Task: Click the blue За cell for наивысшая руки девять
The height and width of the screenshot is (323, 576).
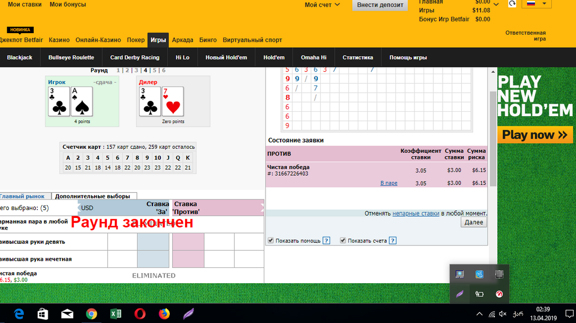Action: pyautogui.click(x=153, y=242)
